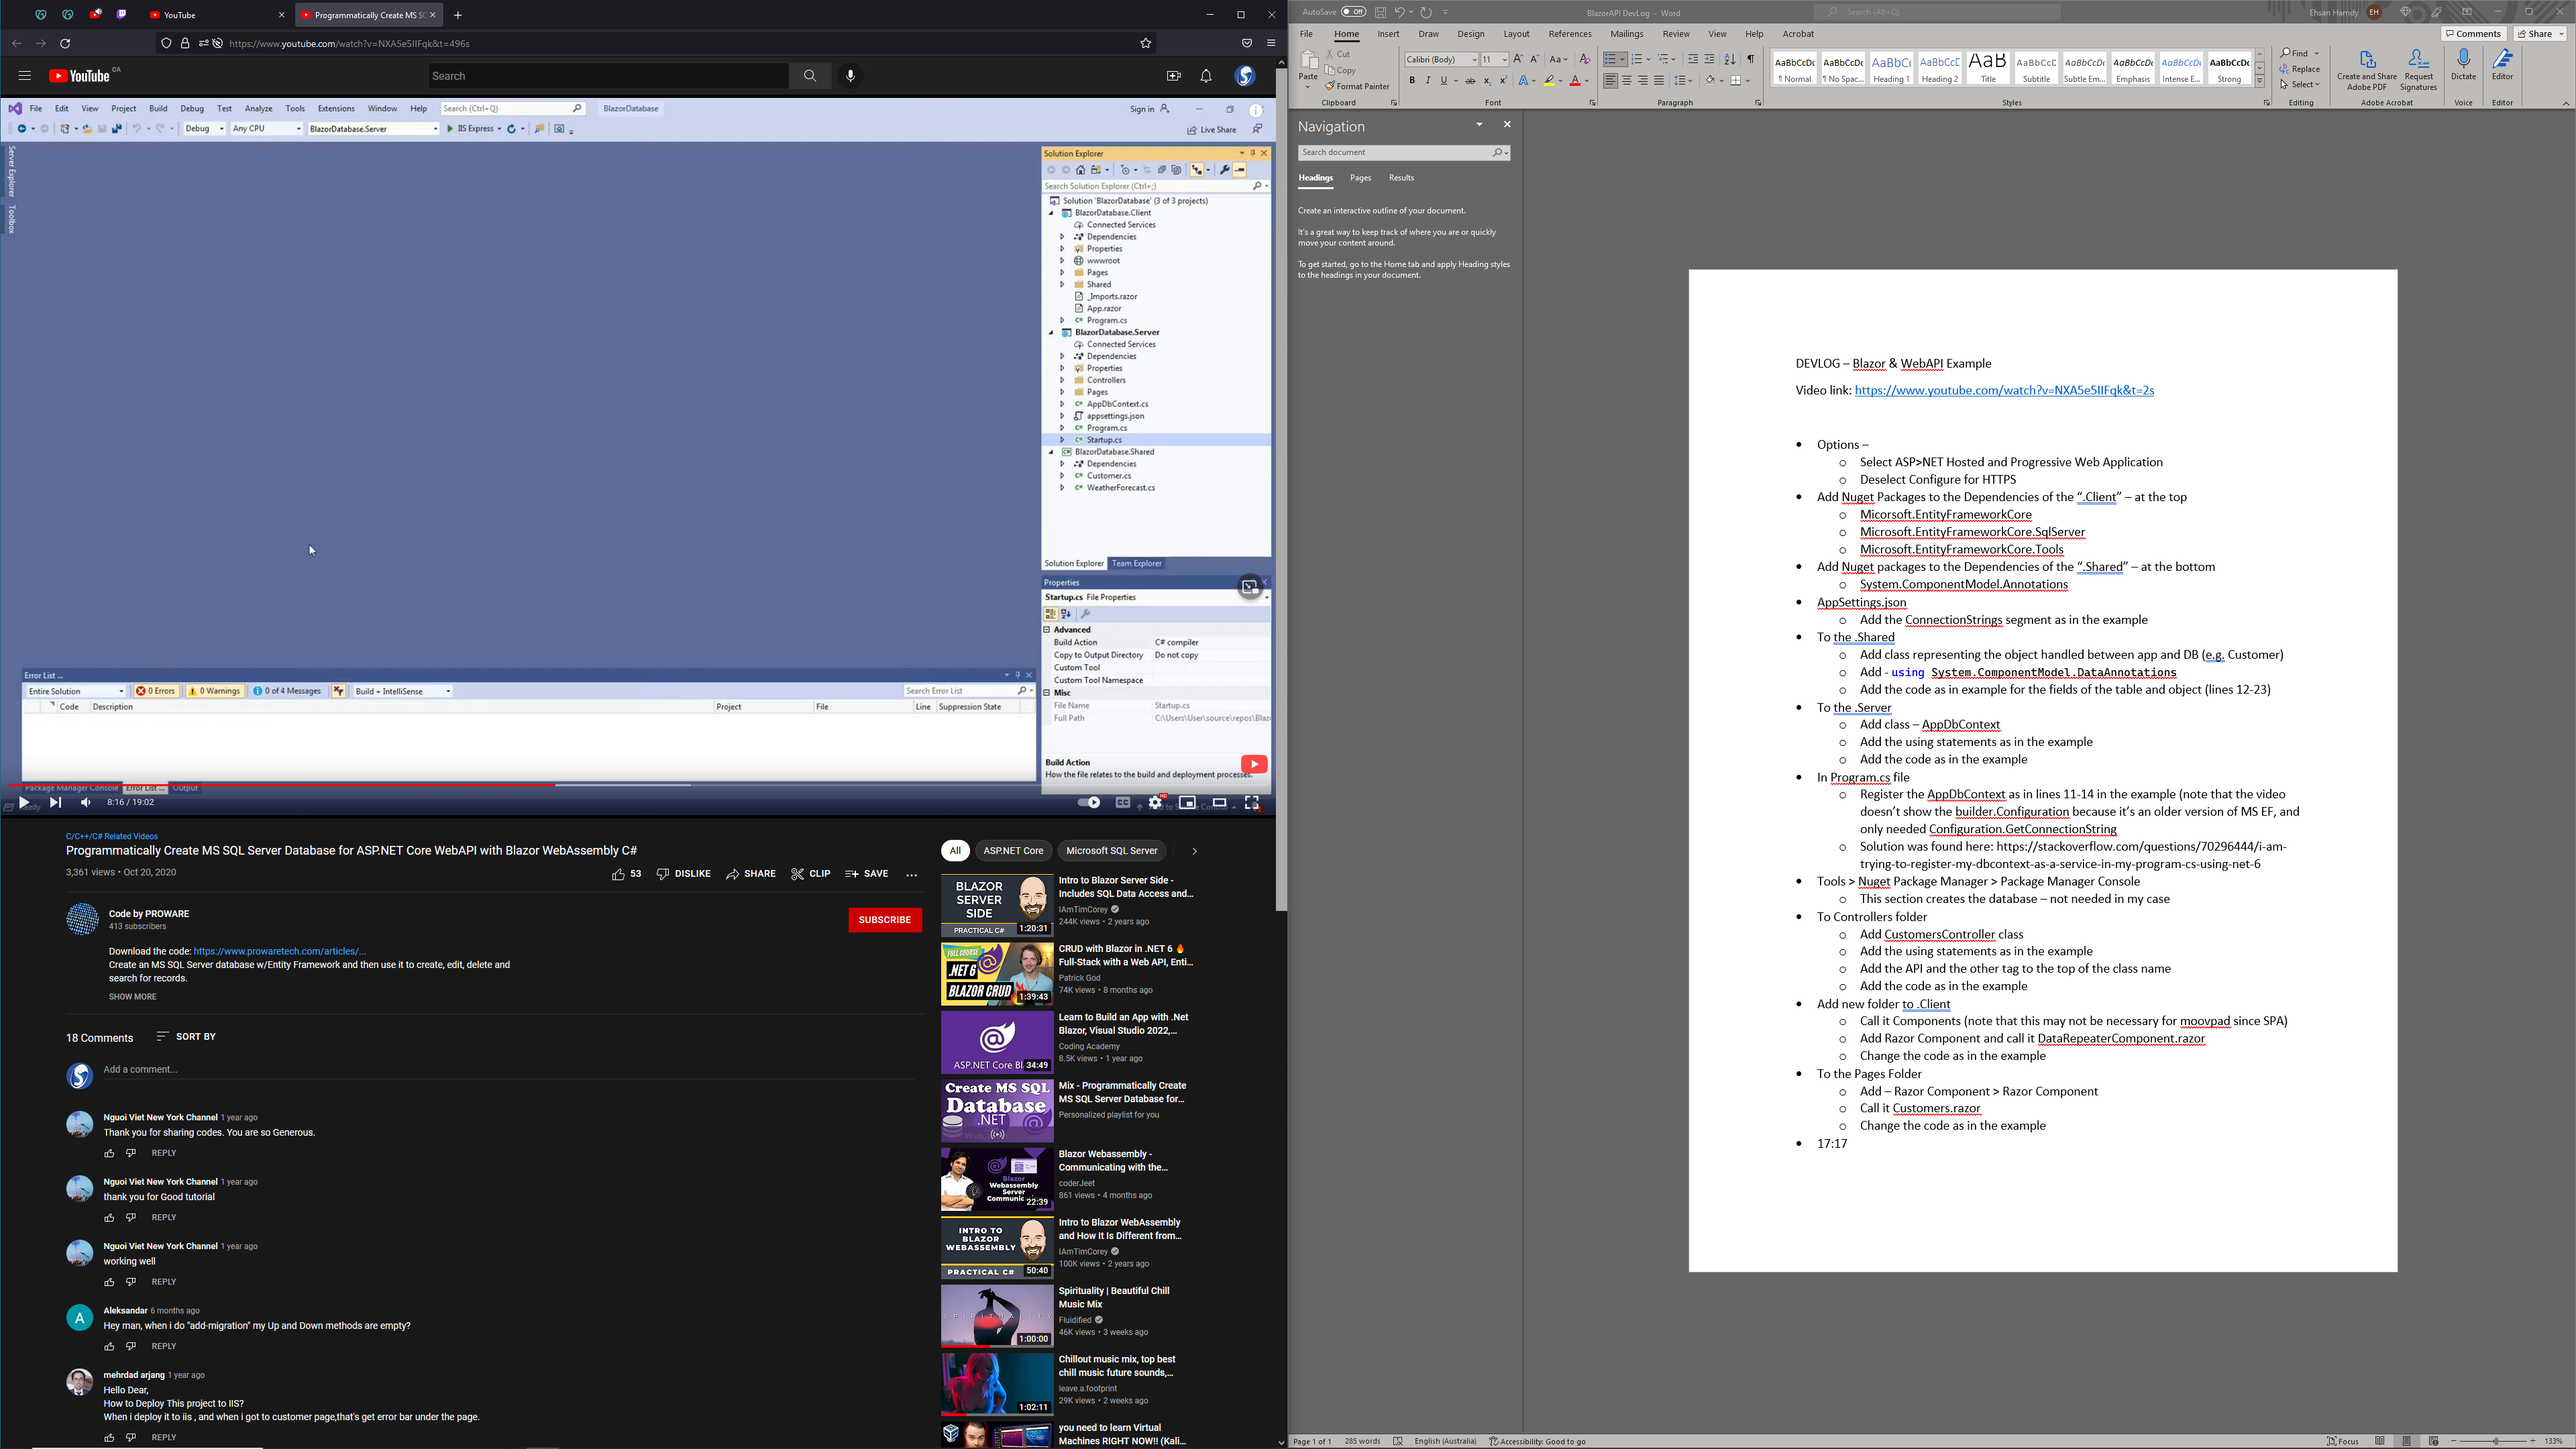
Task: Expand the Styles gallery
Action: (x=2259, y=82)
